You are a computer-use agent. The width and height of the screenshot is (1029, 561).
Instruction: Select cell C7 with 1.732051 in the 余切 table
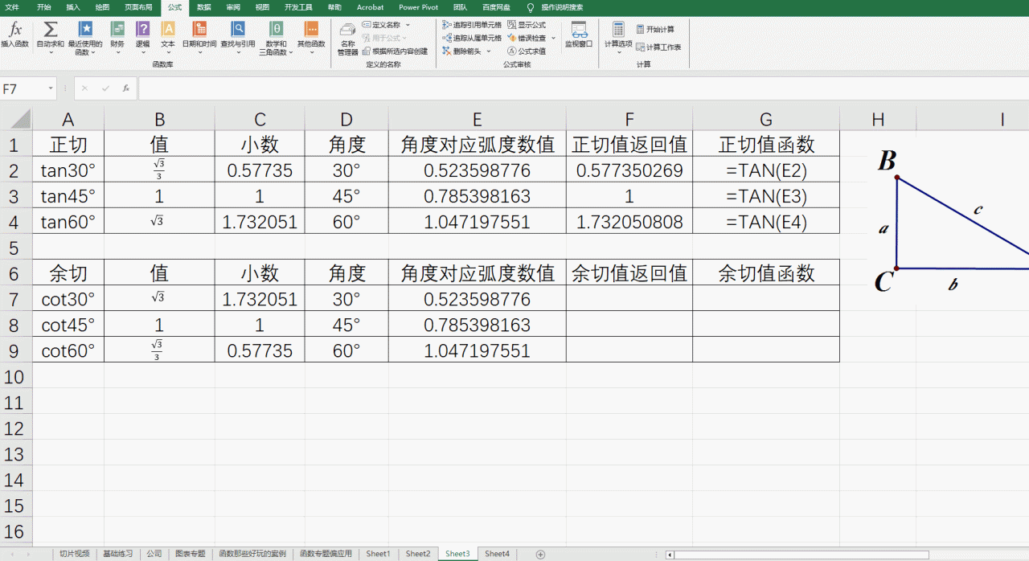tap(260, 300)
